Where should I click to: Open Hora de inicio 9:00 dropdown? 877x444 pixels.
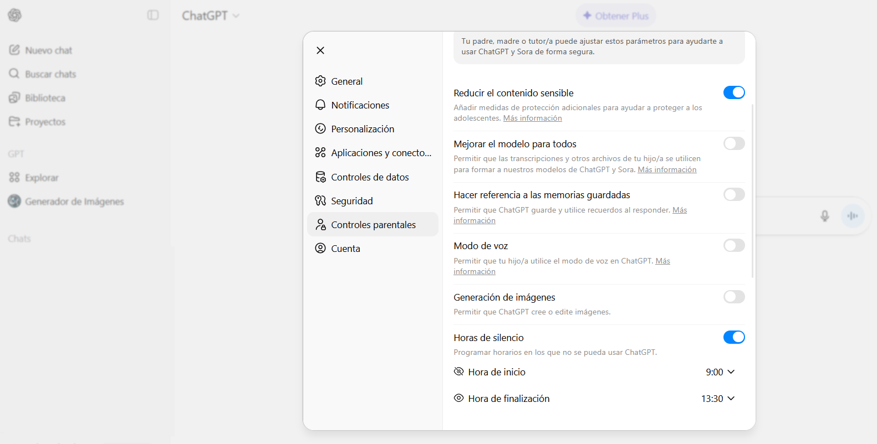point(720,372)
